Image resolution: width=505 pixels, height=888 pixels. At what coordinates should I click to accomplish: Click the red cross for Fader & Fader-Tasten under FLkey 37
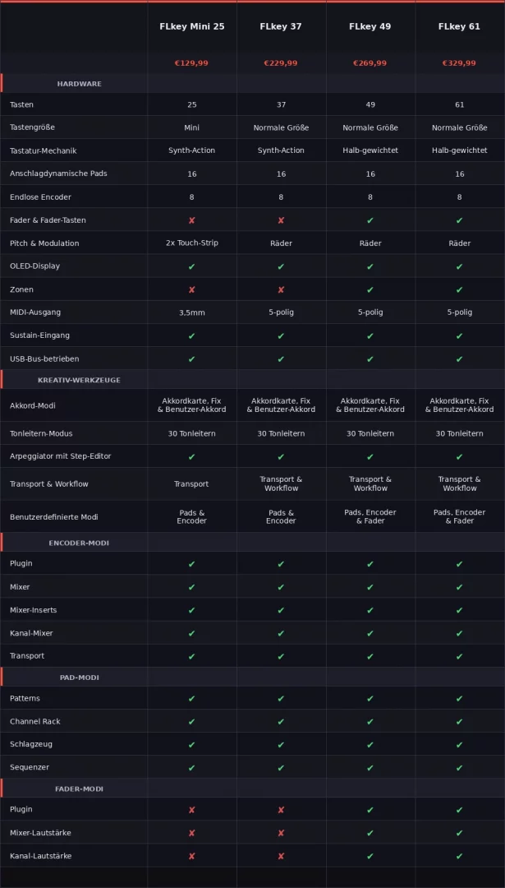(x=281, y=220)
